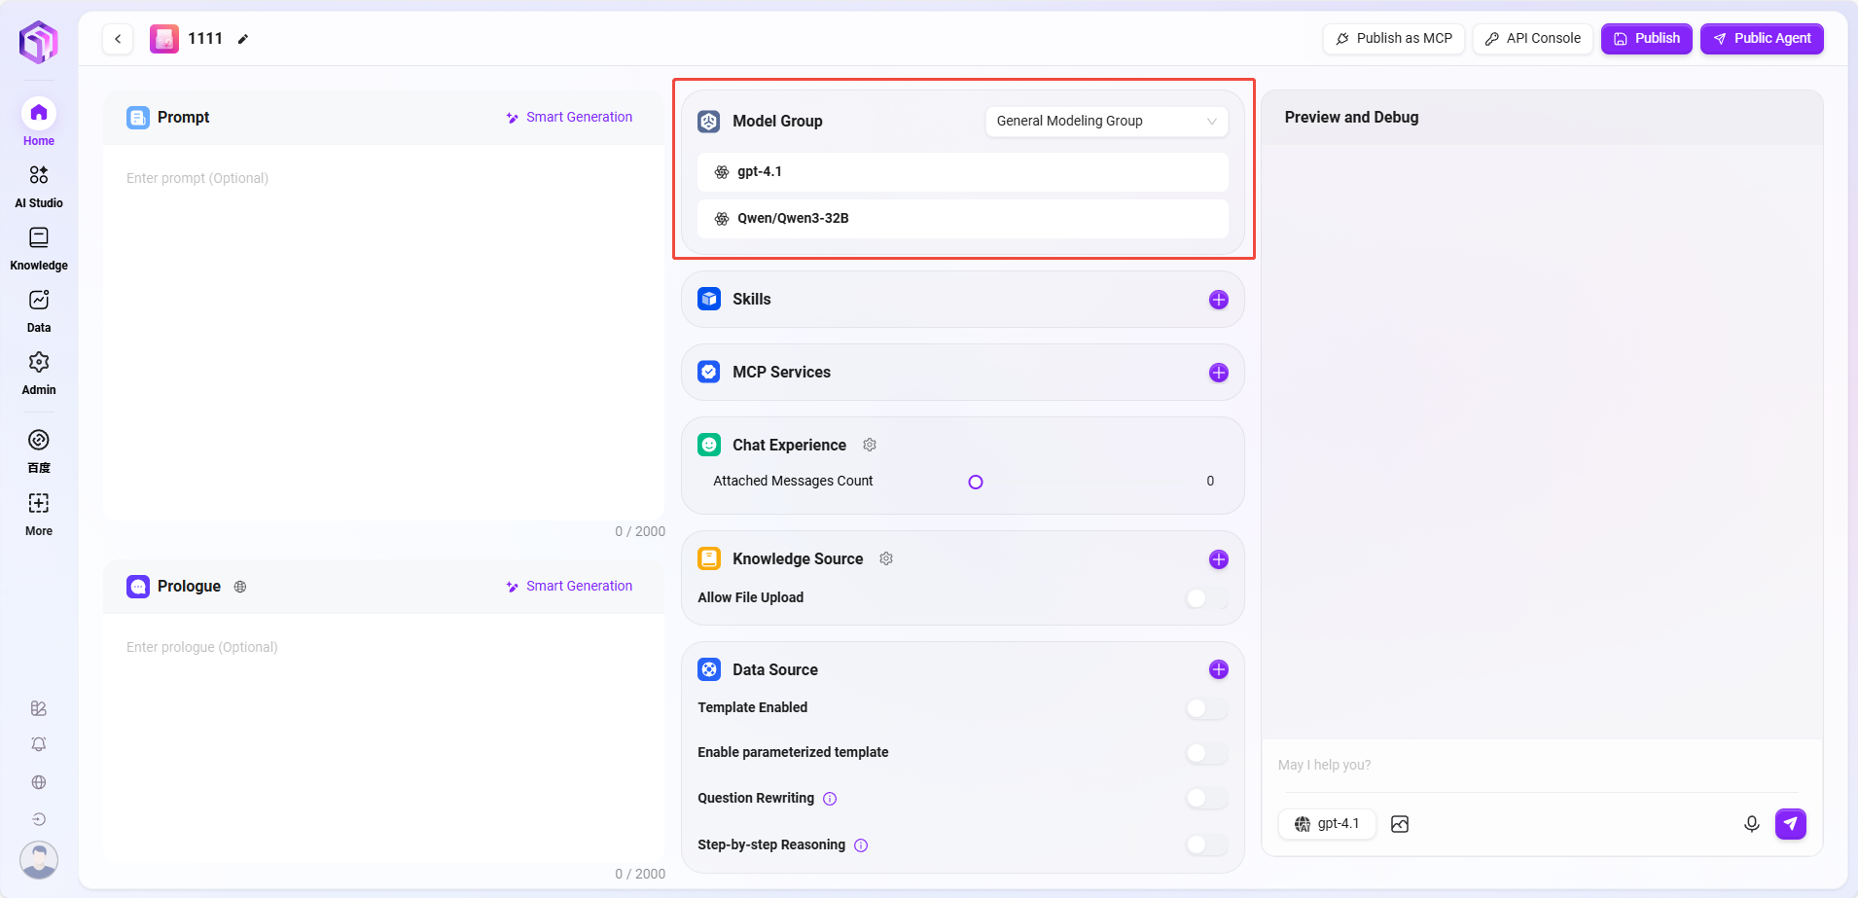1858x898 pixels.
Task: Open More menu in sidebar
Action: [x=39, y=514]
